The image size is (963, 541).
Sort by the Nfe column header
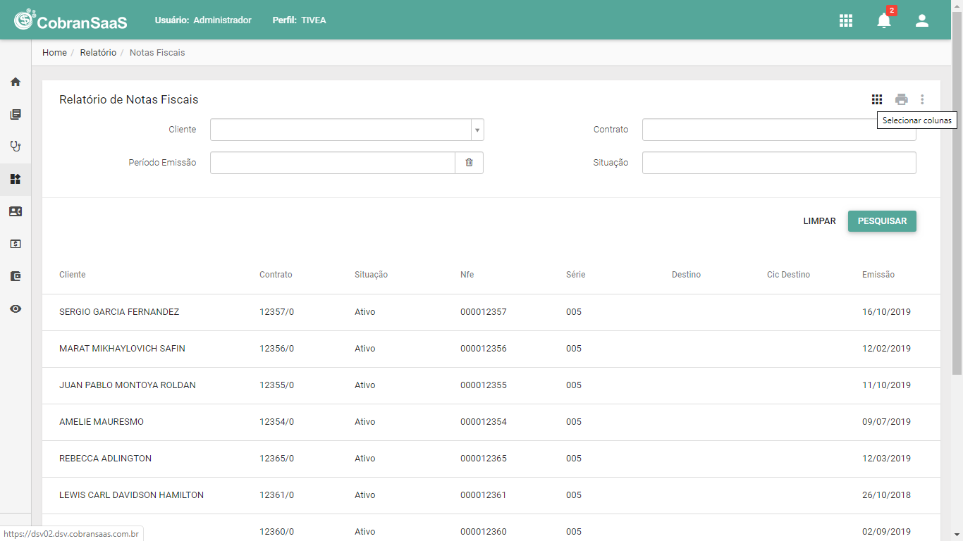(467, 275)
